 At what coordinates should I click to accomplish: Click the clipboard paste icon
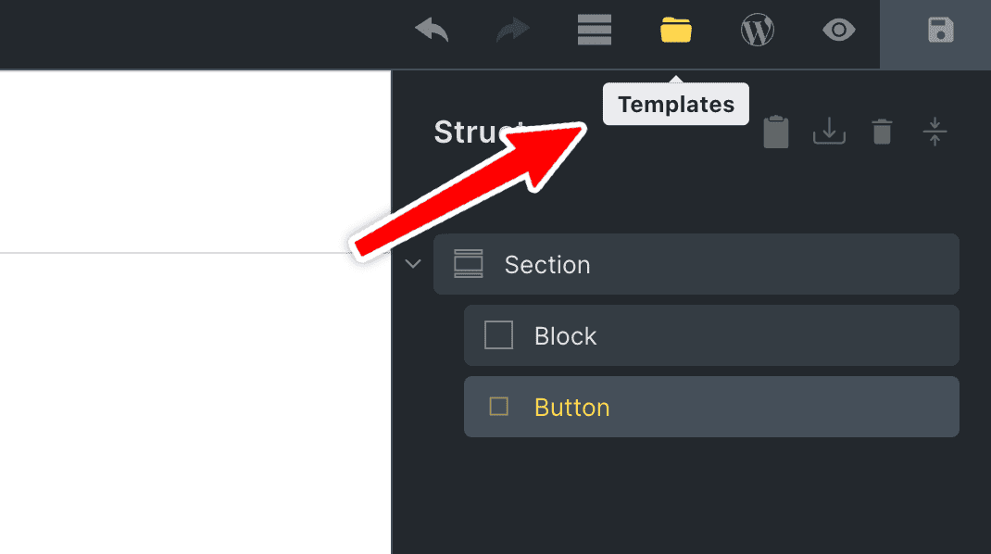(776, 132)
